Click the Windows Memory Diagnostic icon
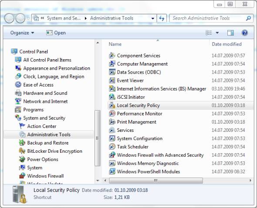 click(112, 163)
